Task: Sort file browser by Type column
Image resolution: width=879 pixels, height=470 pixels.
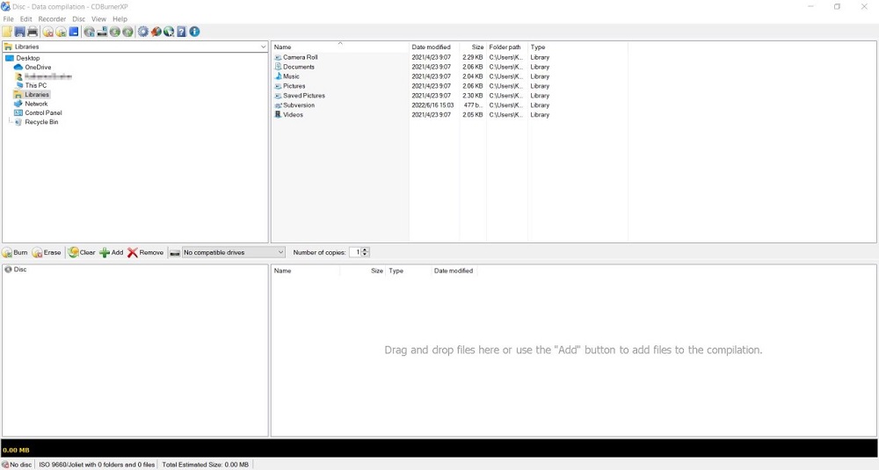Action: point(578,47)
